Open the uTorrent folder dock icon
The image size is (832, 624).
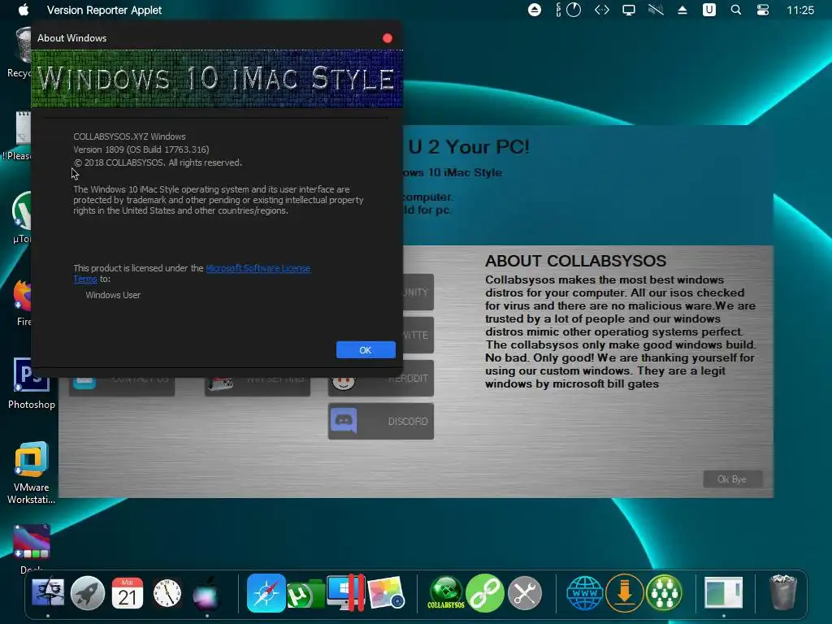[305, 594]
